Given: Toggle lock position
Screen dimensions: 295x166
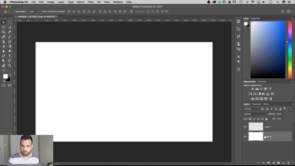Looking at the screenshot, I should click(x=258, y=119).
